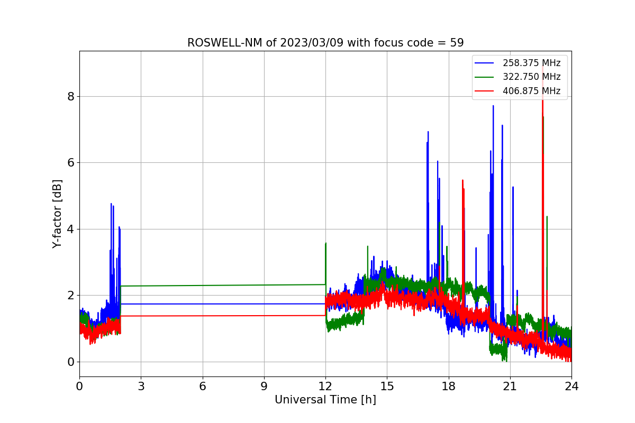635x423 pixels.
Task: Click x-axis tick label 15
Action: [387, 387]
